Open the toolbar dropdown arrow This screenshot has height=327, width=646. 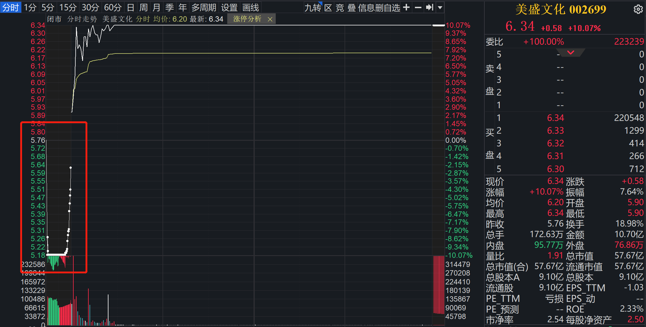[440, 7]
